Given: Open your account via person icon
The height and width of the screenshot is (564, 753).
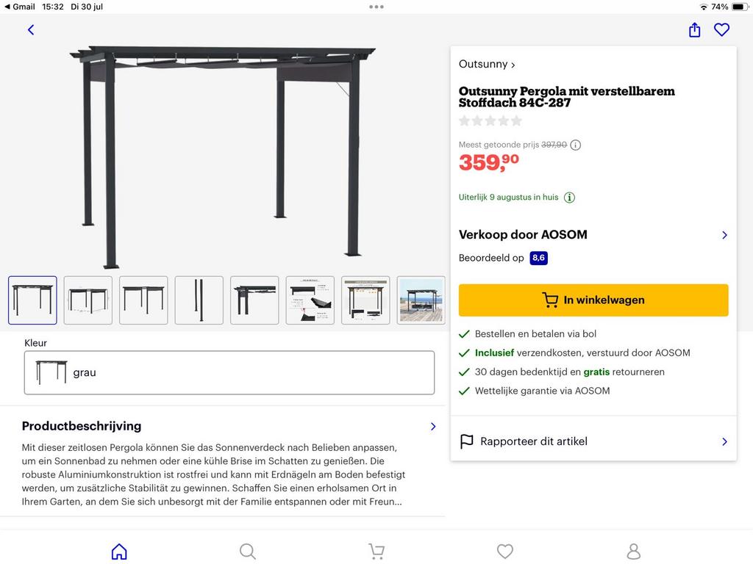Looking at the screenshot, I should point(633,551).
